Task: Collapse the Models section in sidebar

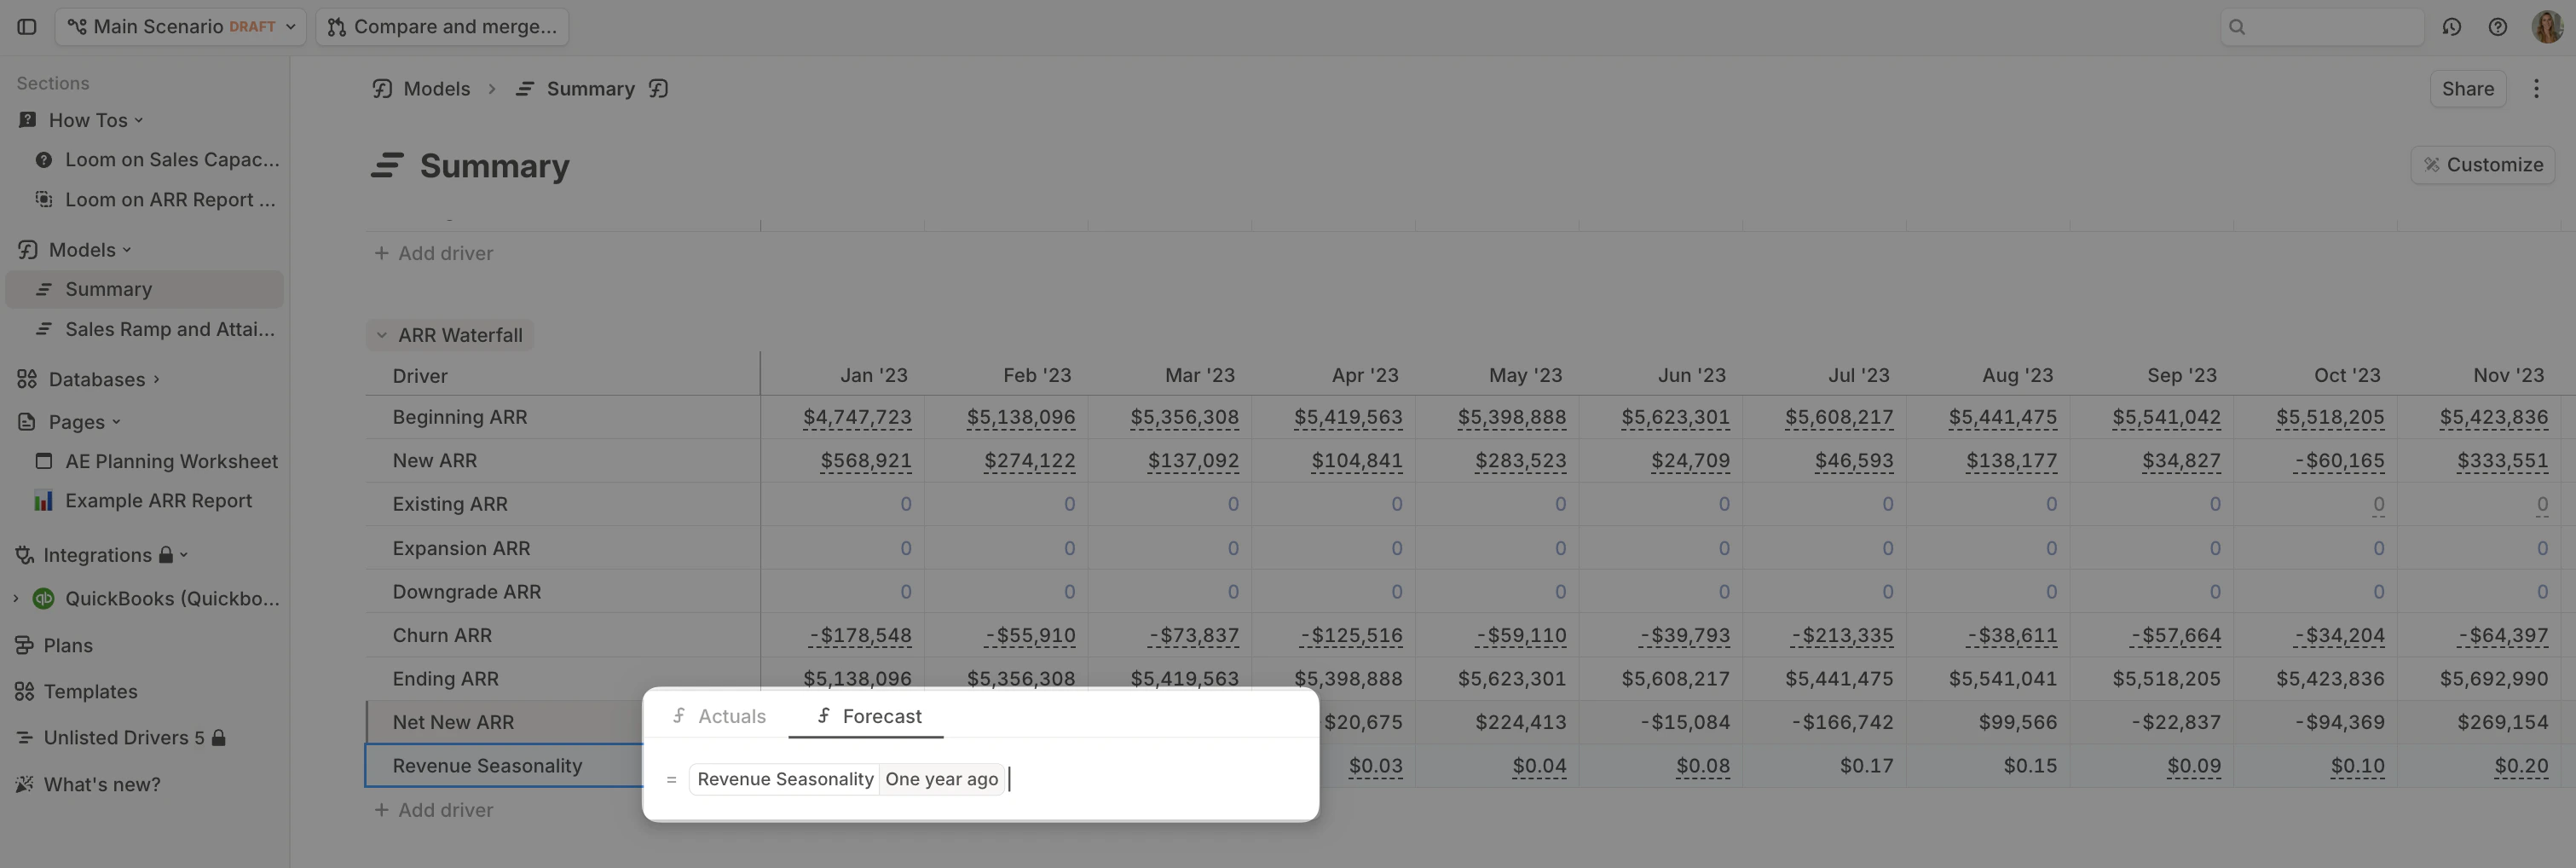Action: (x=127, y=250)
